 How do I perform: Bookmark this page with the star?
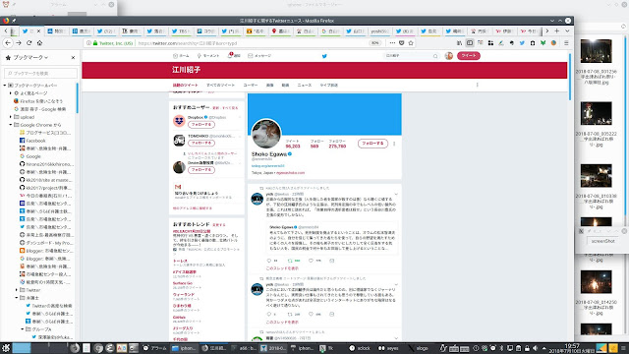tap(411, 43)
